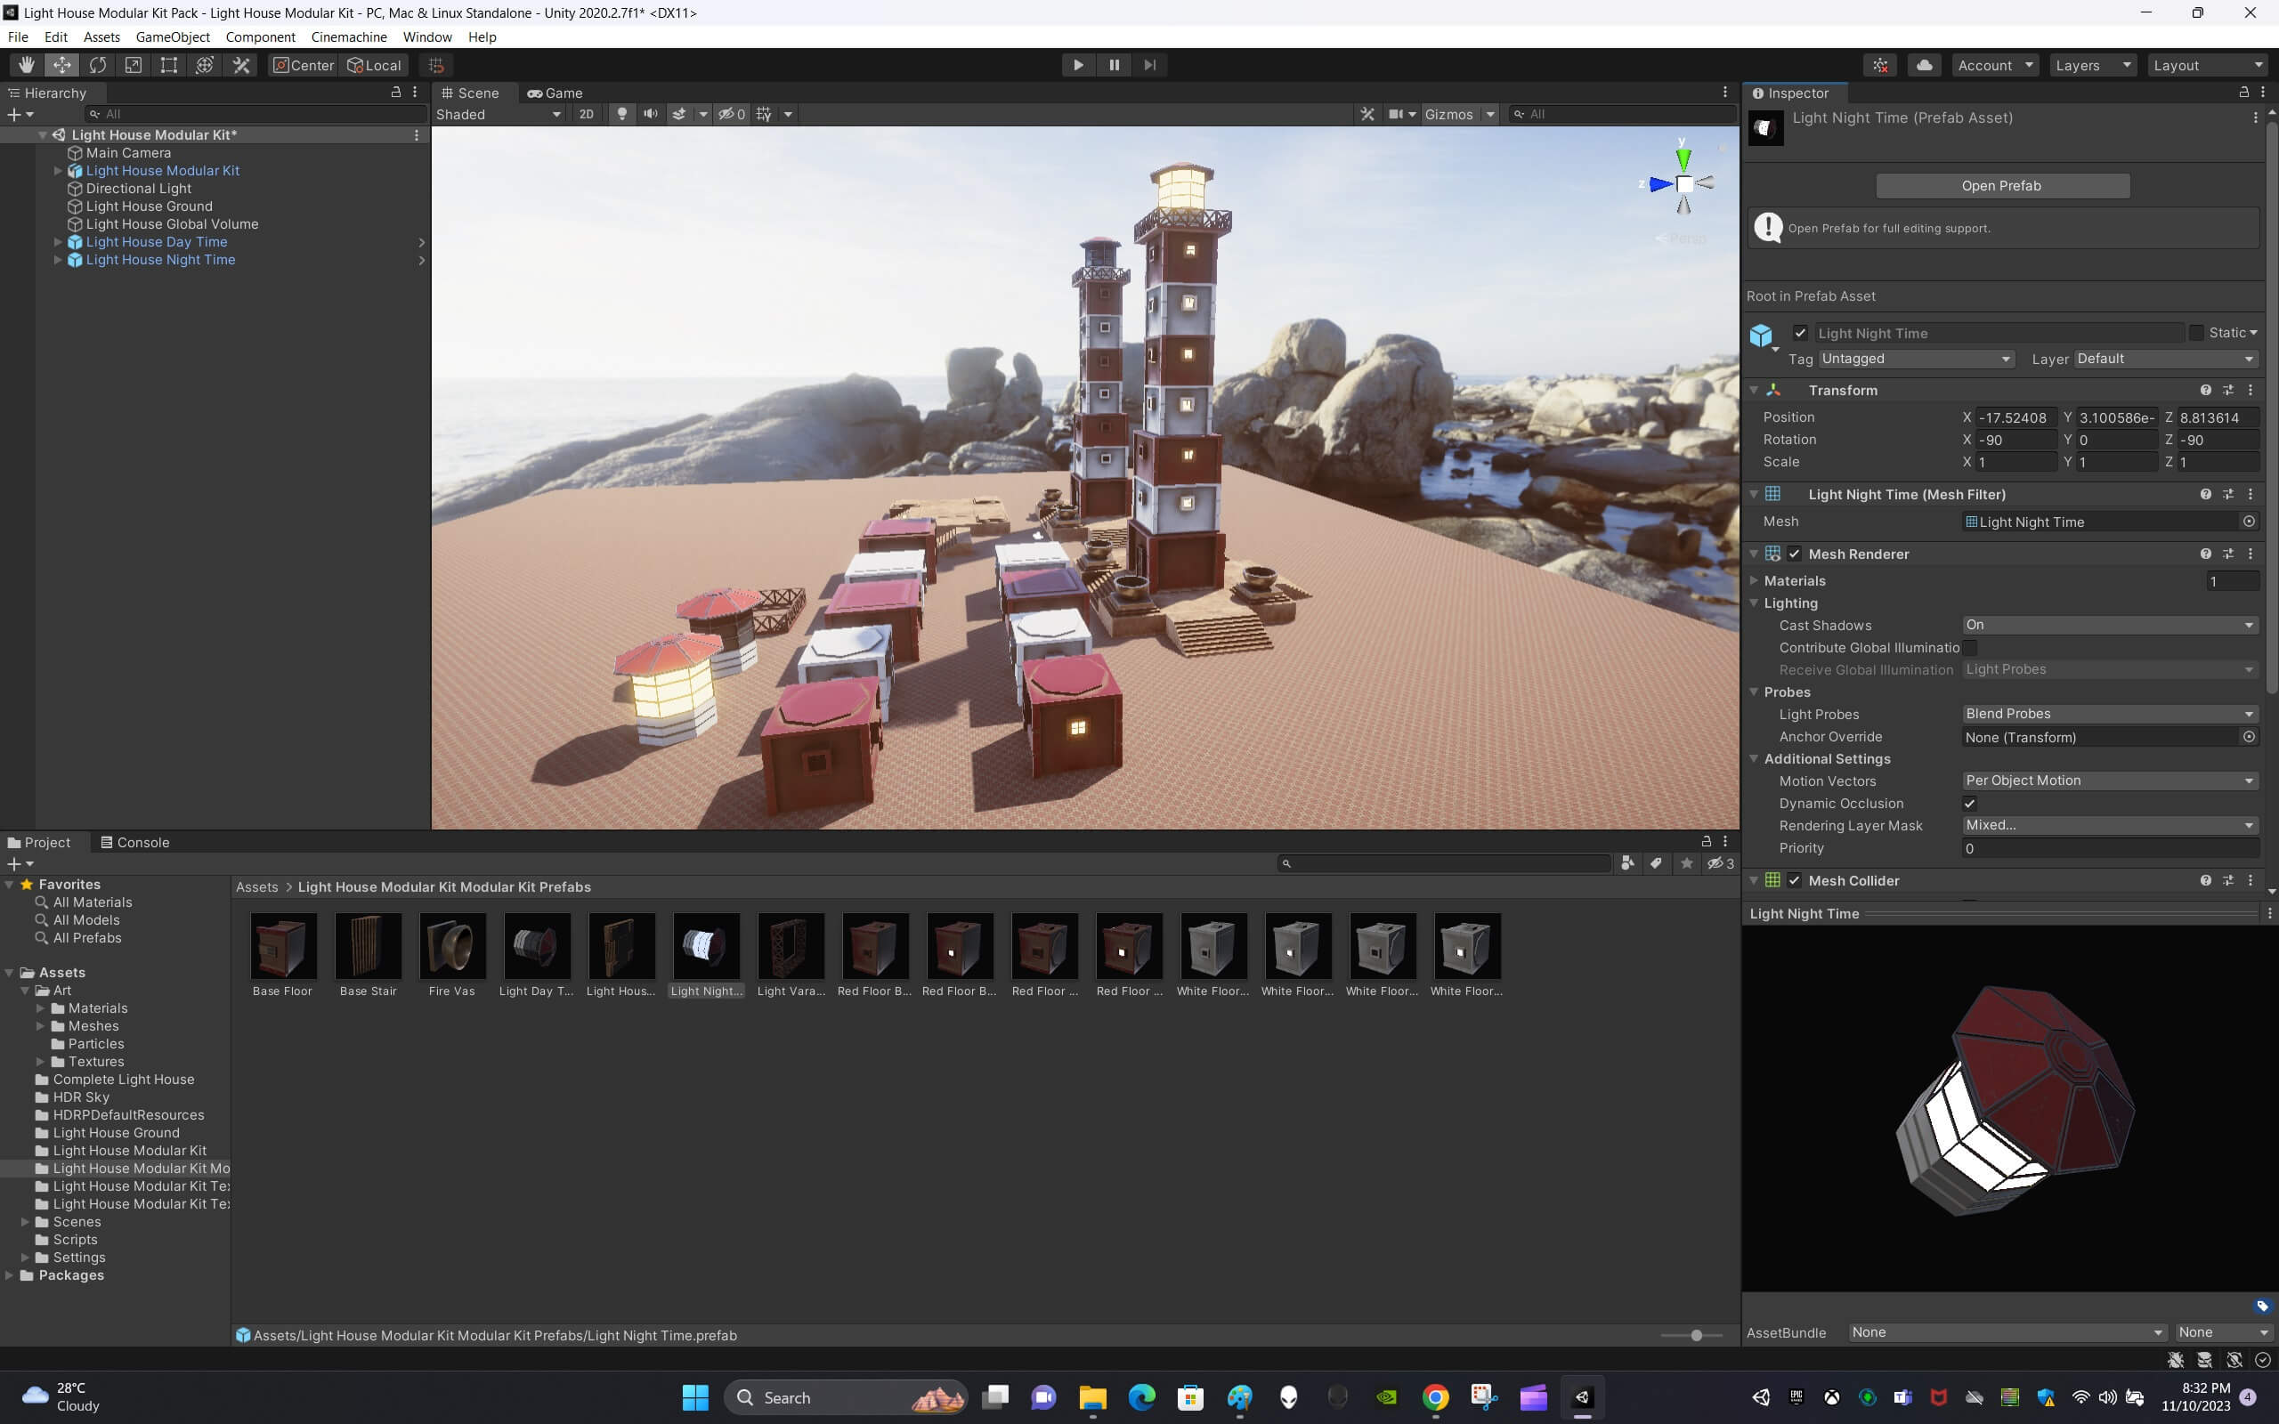Toggle 2D scene view mode

pyautogui.click(x=586, y=114)
